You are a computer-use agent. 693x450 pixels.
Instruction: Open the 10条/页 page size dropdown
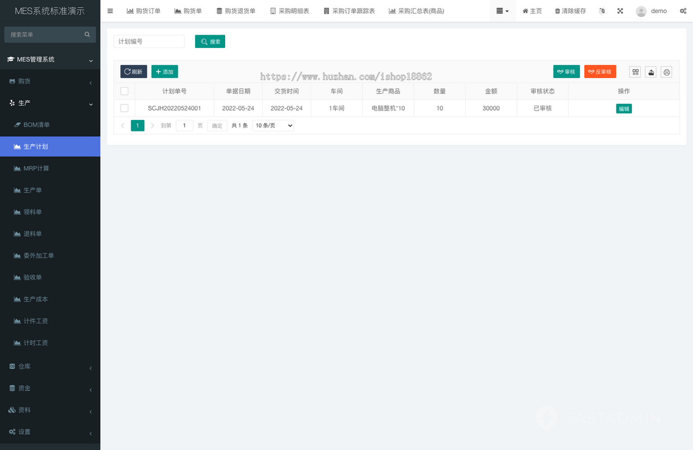pyautogui.click(x=273, y=125)
